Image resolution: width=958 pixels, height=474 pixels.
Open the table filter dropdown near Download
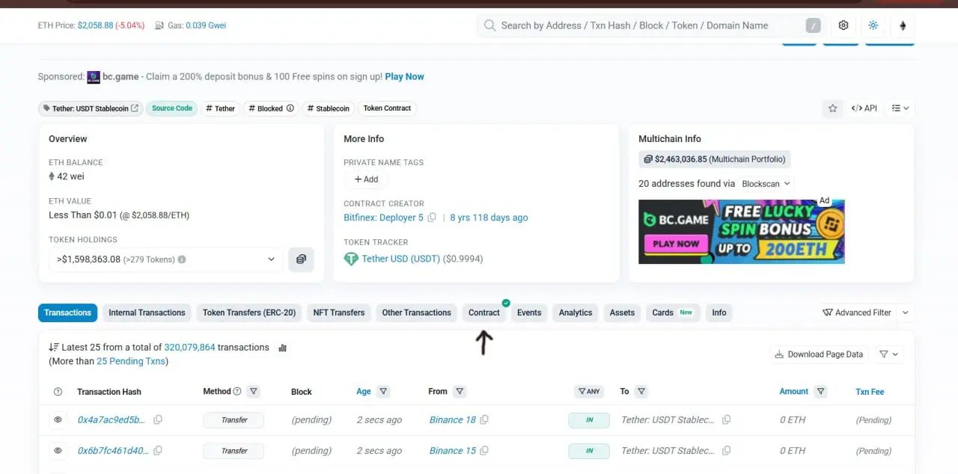point(888,354)
